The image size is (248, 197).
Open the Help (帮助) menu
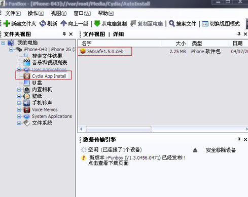coord(106,13)
